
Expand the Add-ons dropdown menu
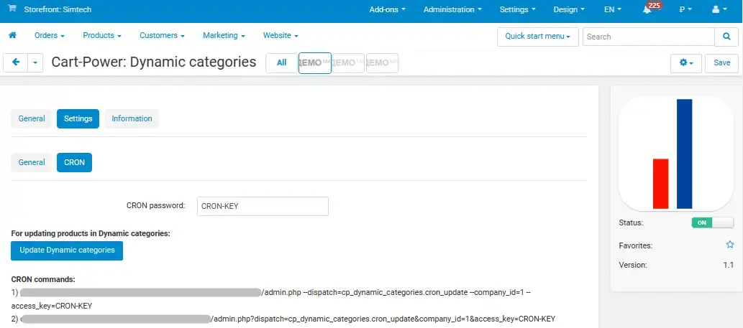[387, 10]
